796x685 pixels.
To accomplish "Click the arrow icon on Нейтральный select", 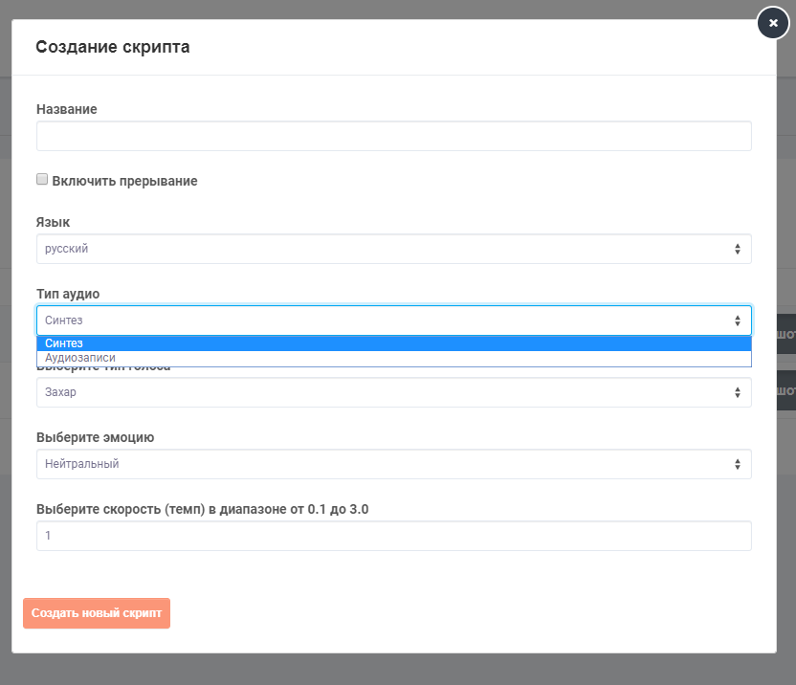I will 737,464.
